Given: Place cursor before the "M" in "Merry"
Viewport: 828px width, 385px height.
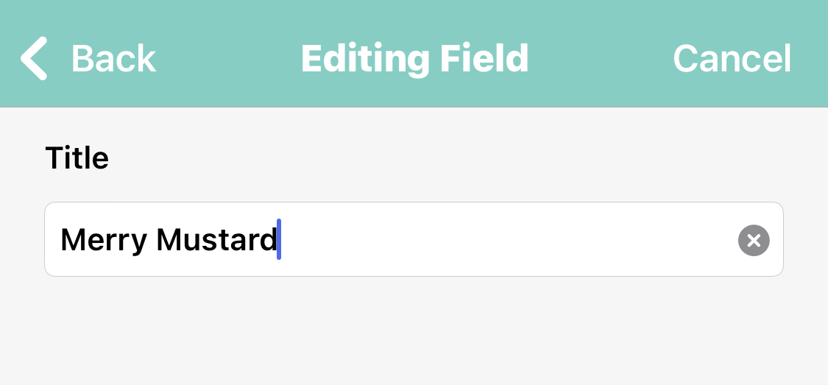Looking at the screenshot, I should click(x=60, y=240).
